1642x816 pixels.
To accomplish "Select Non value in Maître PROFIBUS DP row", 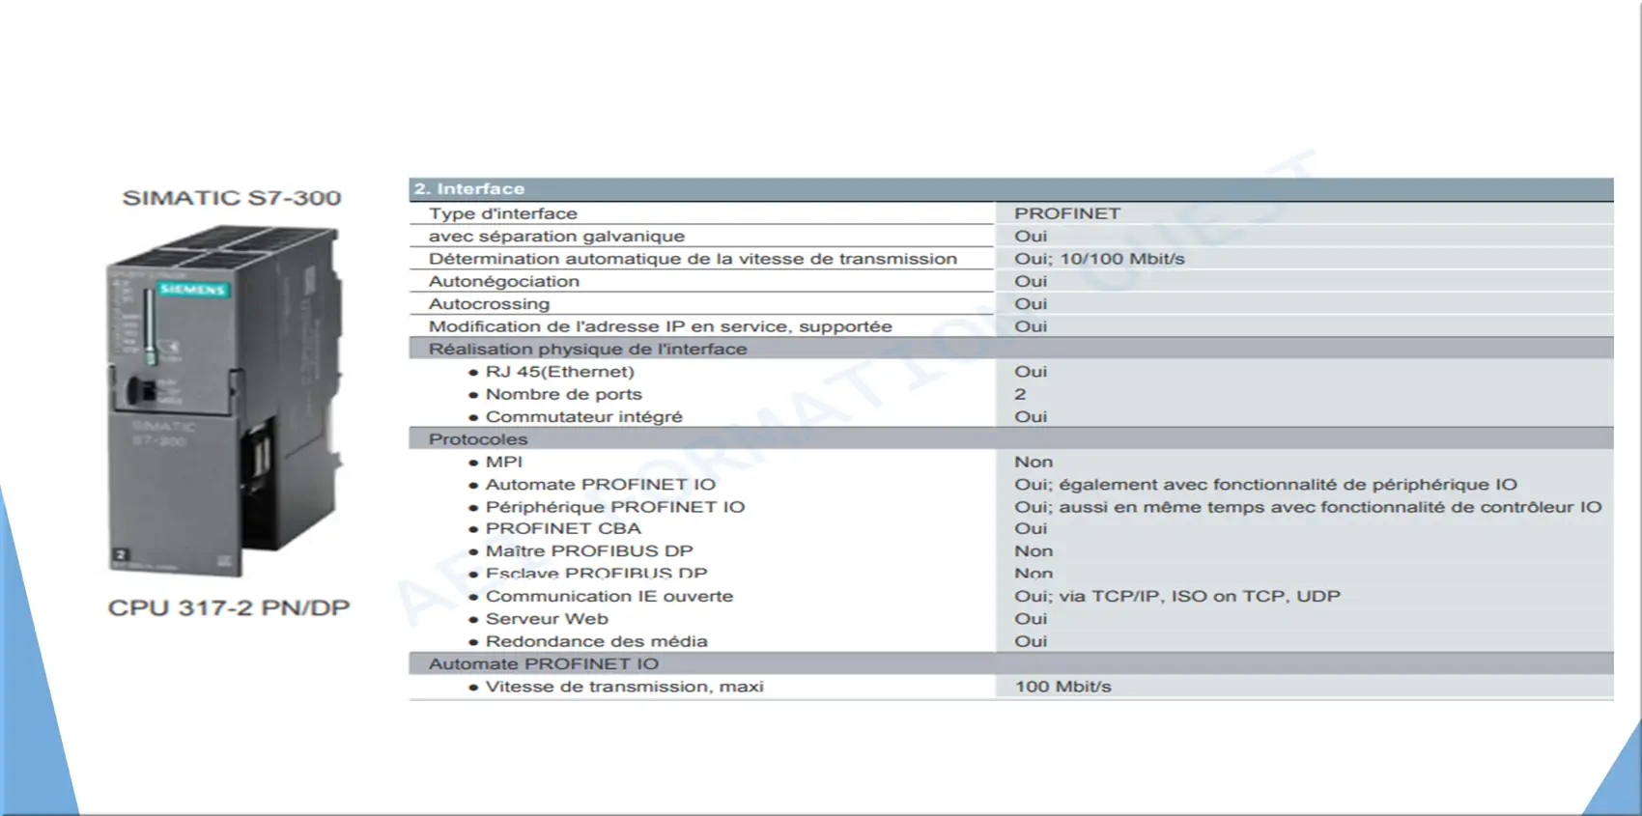I will pos(1033,551).
